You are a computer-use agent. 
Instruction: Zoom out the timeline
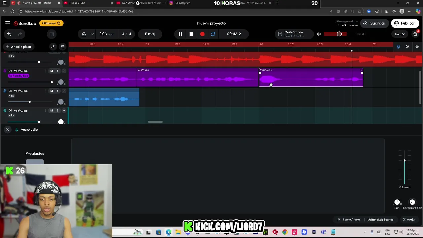click(x=407, y=47)
